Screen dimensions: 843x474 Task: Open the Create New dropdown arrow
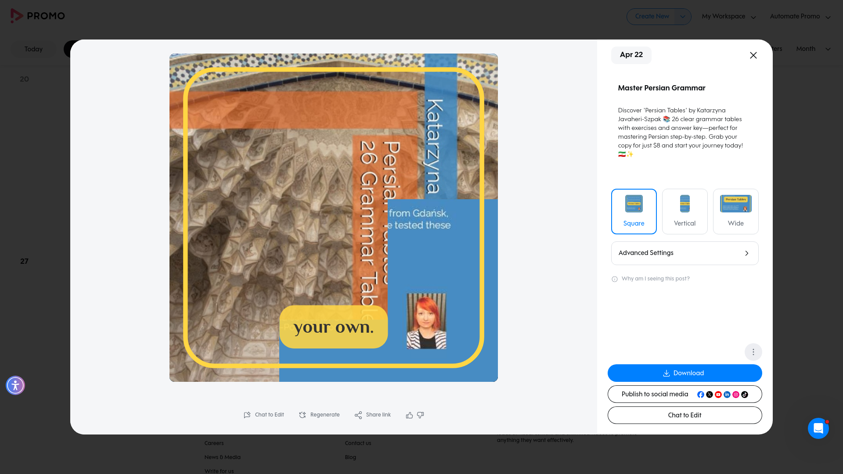pyautogui.click(x=682, y=16)
